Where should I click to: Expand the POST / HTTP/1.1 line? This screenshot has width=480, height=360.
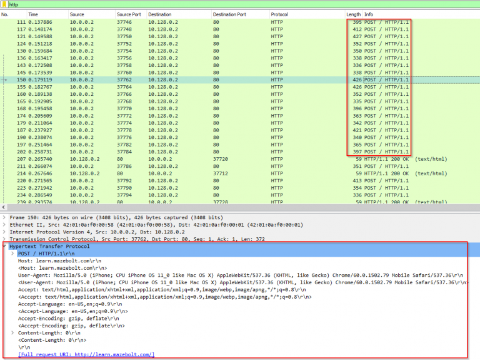[x=12, y=254]
